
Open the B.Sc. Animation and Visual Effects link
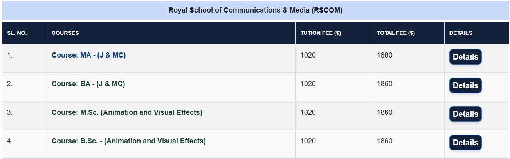click(128, 141)
